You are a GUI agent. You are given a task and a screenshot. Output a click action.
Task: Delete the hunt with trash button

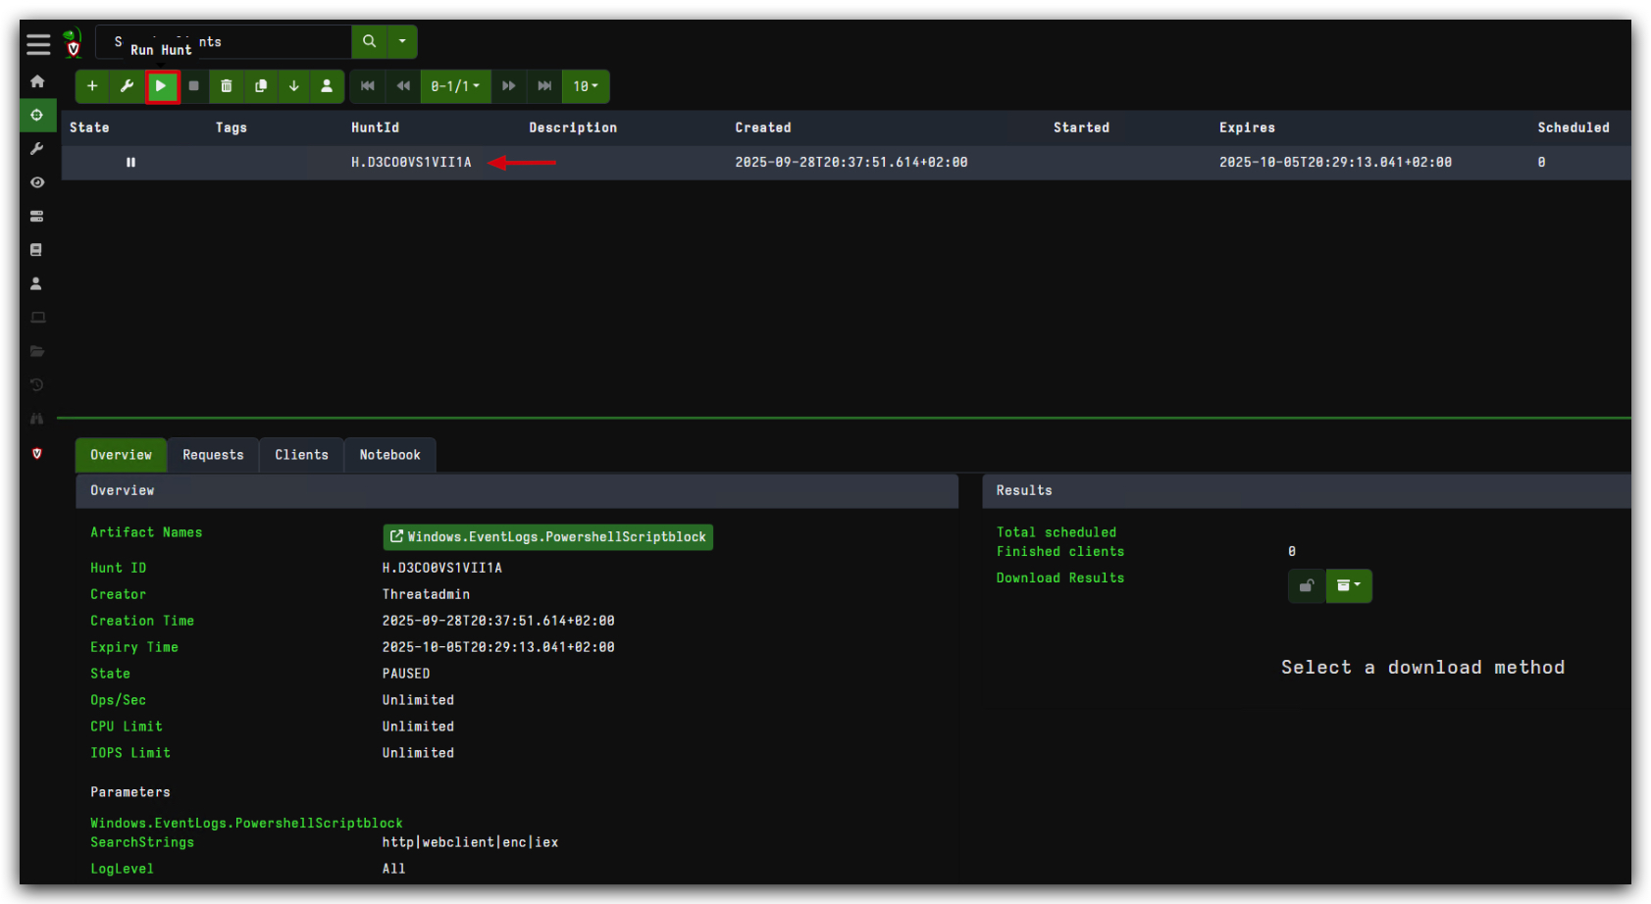pos(227,86)
